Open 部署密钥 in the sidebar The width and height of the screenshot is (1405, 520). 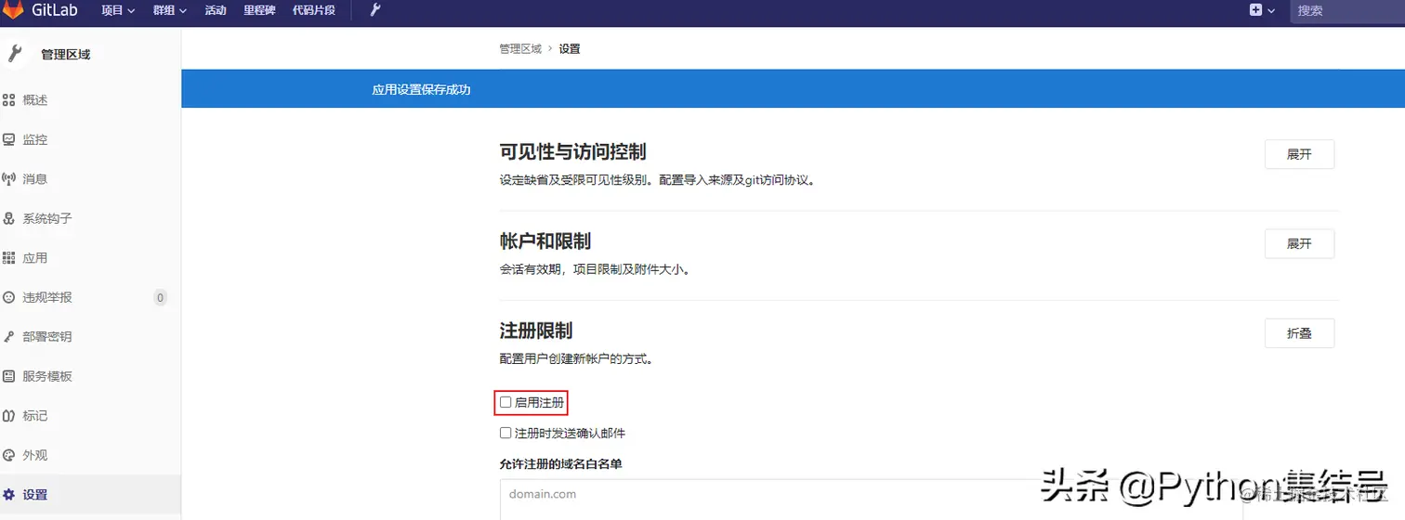pyautogui.click(x=47, y=337)
